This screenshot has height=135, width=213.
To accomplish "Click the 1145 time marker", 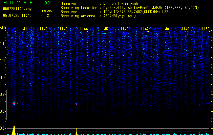I will (x=104, y=29).
